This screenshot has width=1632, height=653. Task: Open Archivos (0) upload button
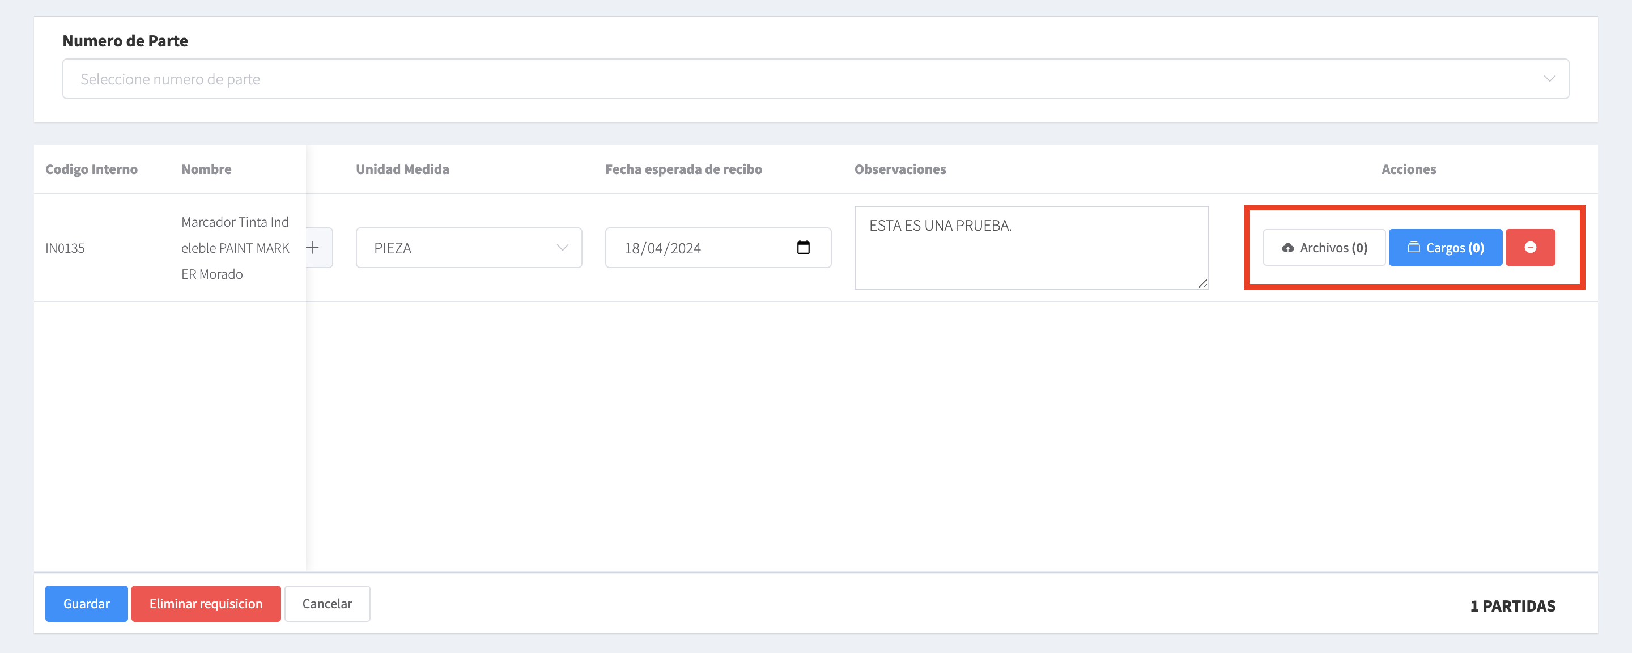click(1324, 247)
